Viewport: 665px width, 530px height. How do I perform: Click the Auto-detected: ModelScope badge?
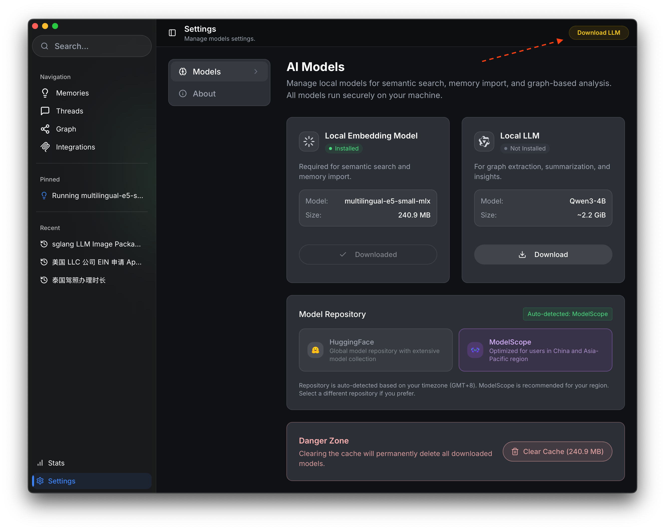click(568, 314)
